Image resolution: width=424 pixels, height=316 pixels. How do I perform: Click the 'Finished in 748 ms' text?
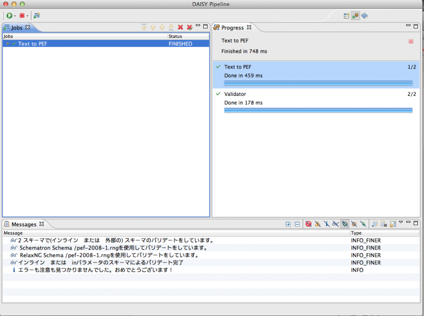point(244,51)
